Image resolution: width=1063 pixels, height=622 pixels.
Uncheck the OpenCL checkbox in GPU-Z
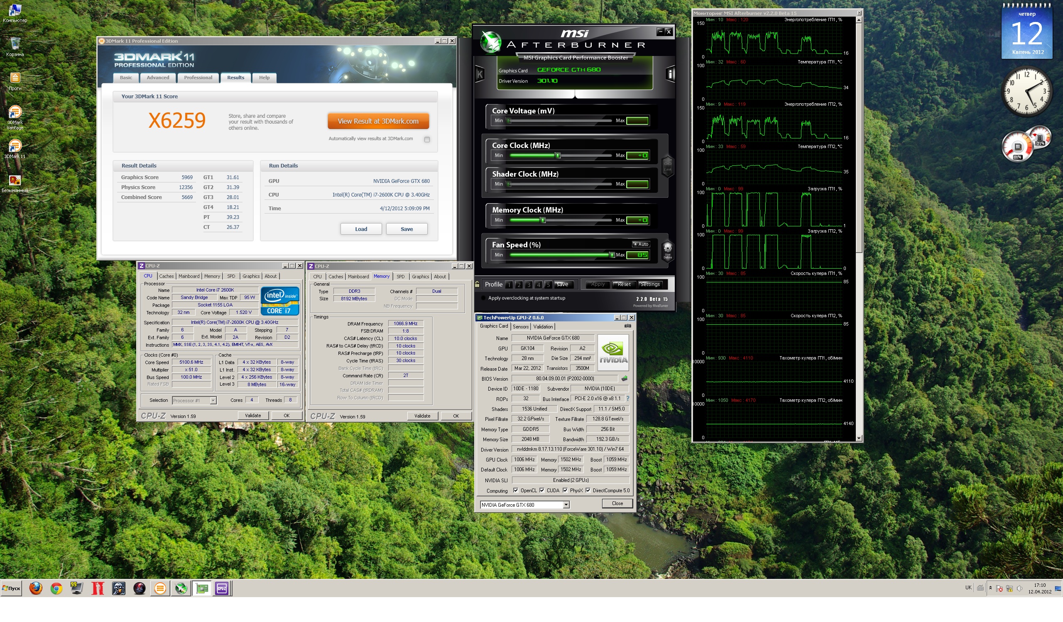[x=515, y=490]
